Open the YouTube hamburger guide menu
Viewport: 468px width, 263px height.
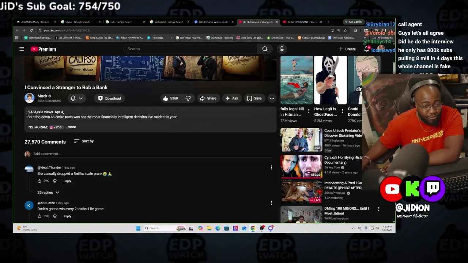point(22,49)
